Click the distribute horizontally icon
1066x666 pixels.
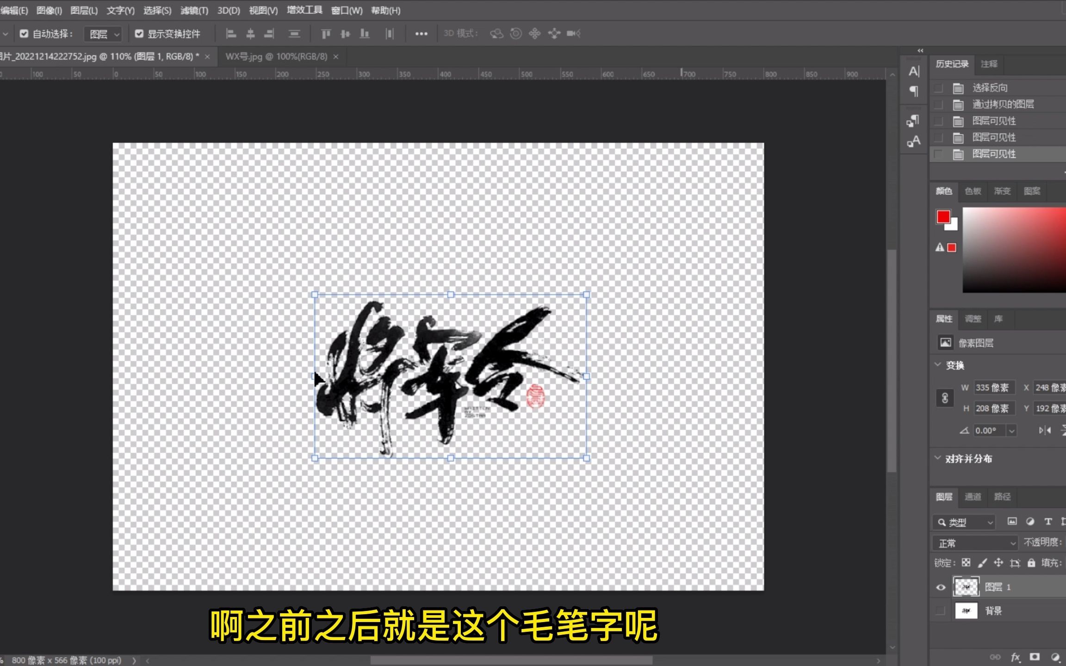(390, 34)
